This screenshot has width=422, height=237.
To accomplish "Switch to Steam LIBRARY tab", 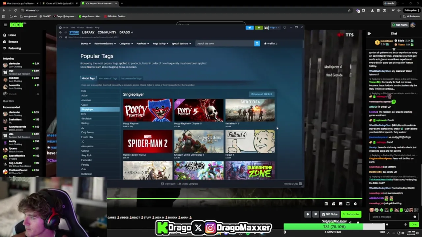I will click(88, 32).
